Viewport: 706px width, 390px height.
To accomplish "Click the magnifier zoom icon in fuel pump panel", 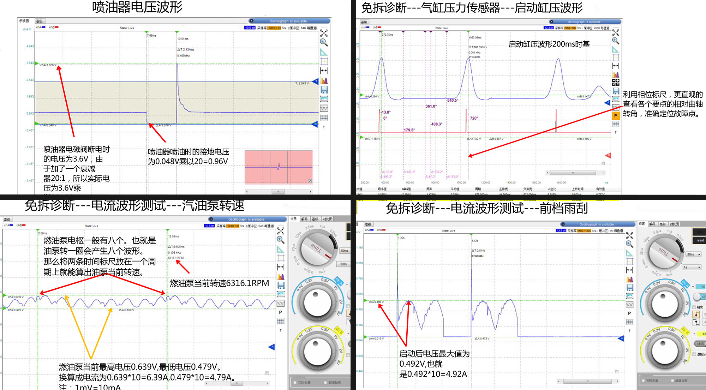I will tap(281, 240).
